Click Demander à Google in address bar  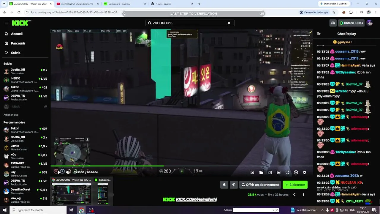pos(314,12)
